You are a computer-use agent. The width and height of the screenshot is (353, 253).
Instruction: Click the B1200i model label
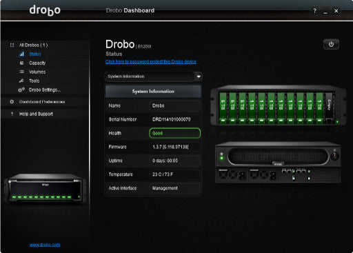(144, 46)
